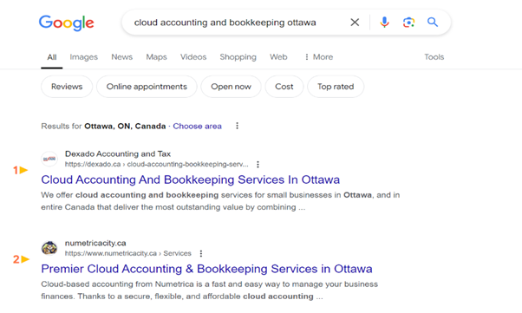This screenshot has height=313, width=522.
Task: Switch to the Maps tab
Action: coord(156,57)
